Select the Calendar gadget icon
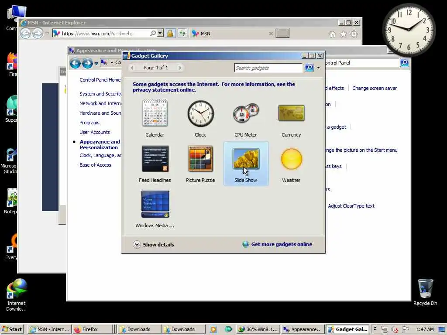Image resolution: width=447 pixels, height=335 pixels. point(155,113)
